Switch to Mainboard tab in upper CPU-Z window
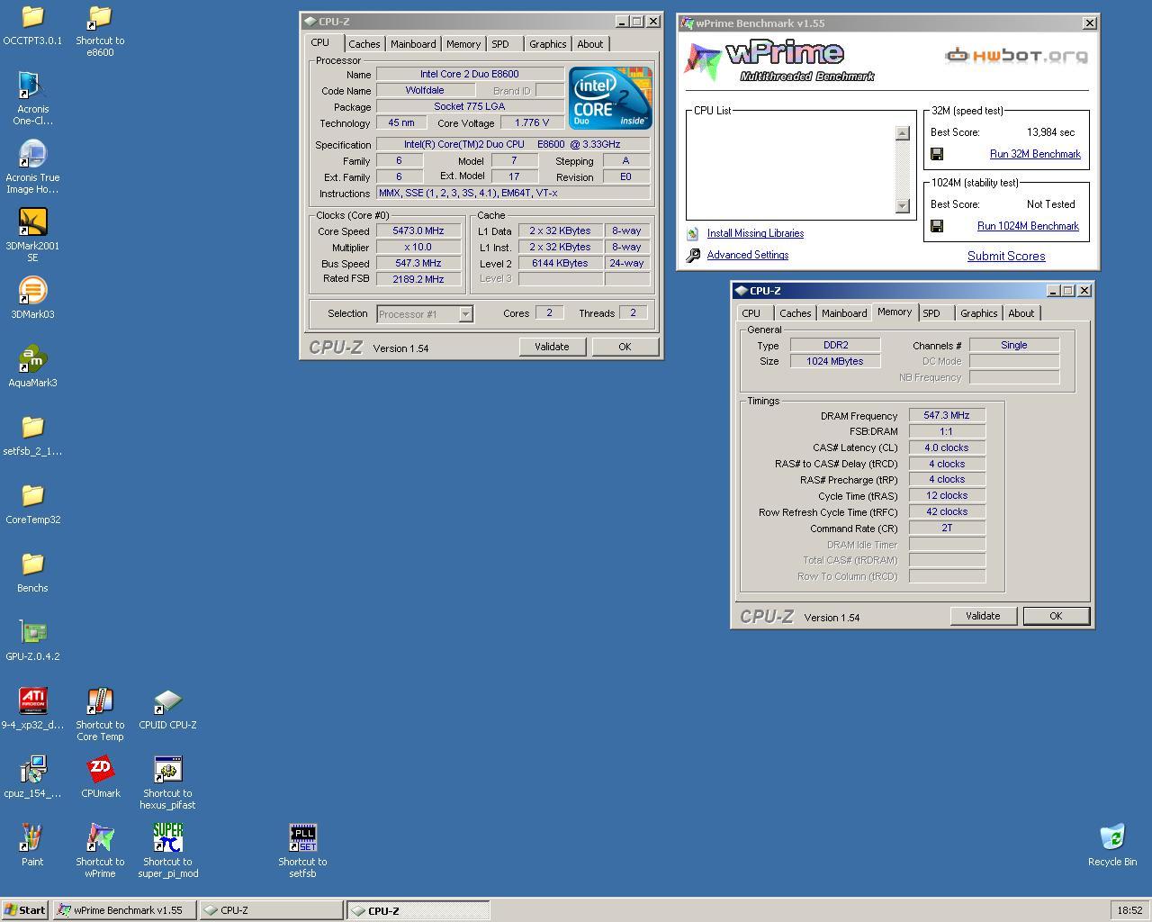The height and width of the screenshot is (922, 1152). click(x=413, y=44)
